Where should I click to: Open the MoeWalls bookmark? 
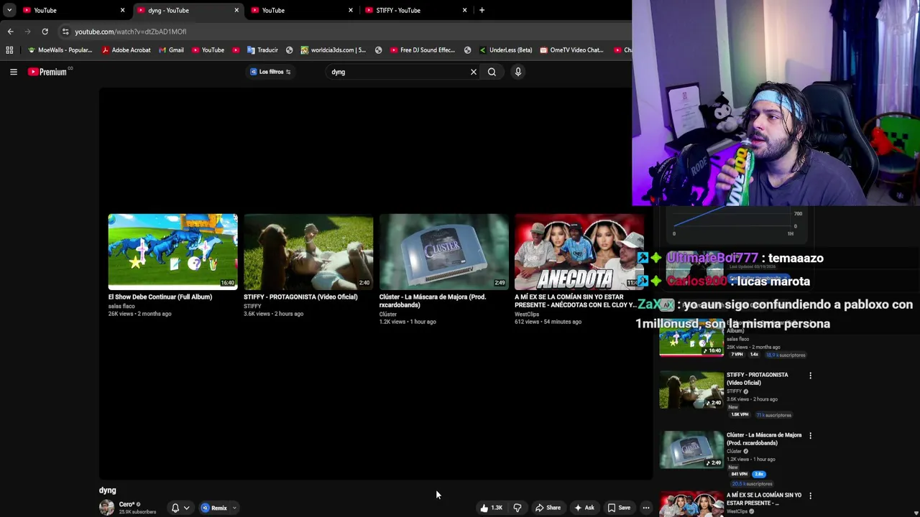59,50
